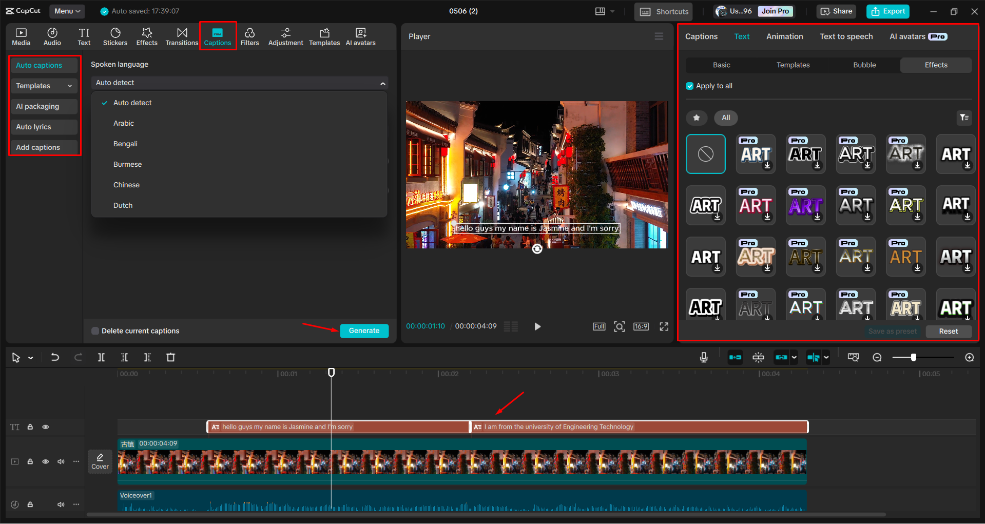Open the Filters panel
This screenshot has height=524, width=985.
250,36
